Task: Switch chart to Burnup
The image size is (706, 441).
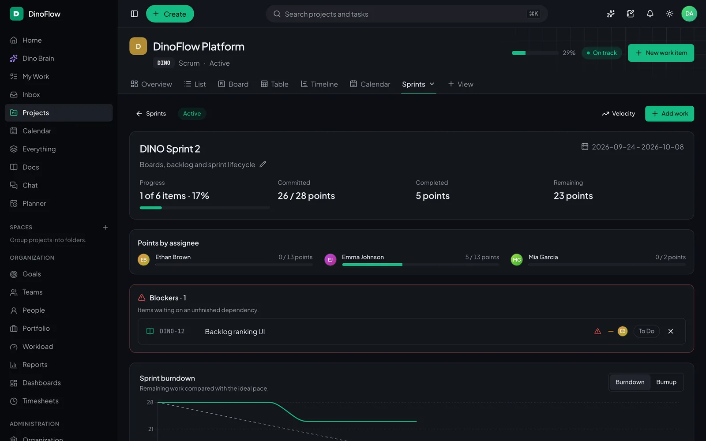Action: pyautogui.click(x=666, y=382)
